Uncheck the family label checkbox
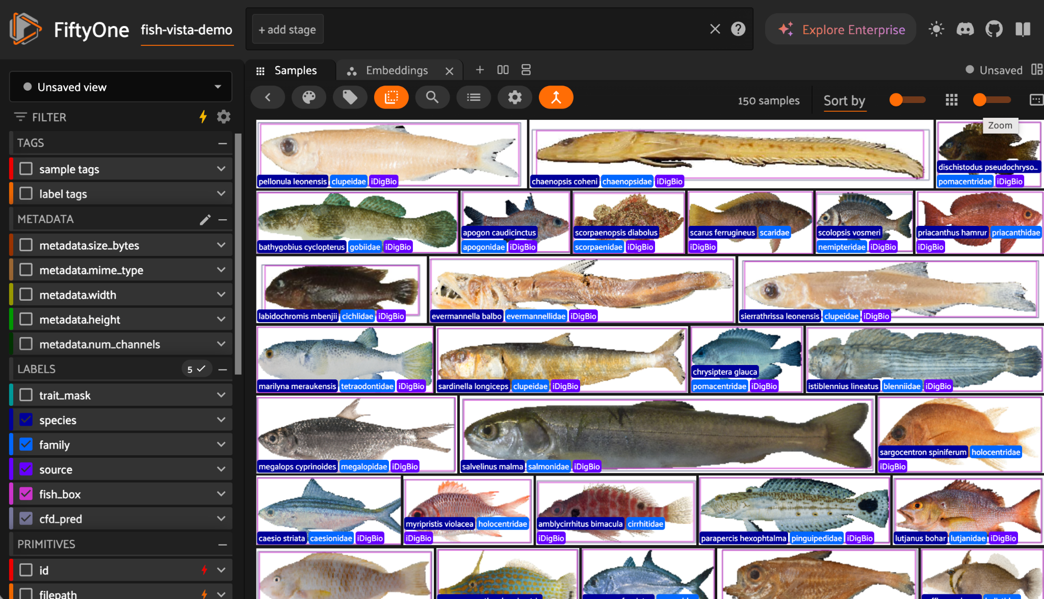 click(x=26, y=445)
